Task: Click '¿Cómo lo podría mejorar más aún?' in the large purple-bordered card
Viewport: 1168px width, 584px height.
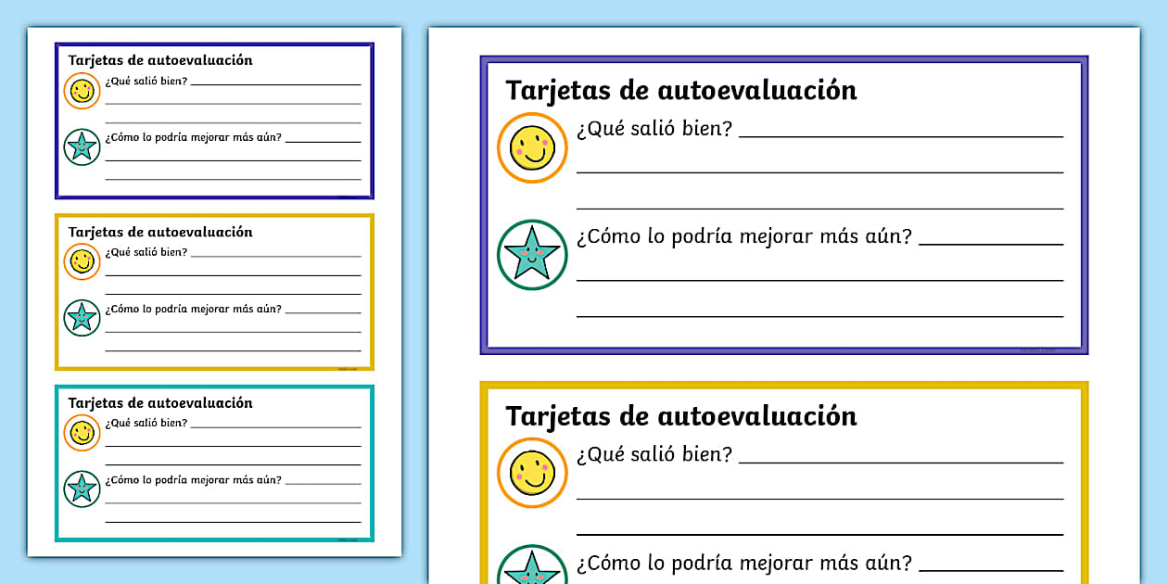Action: click(743, 236)
